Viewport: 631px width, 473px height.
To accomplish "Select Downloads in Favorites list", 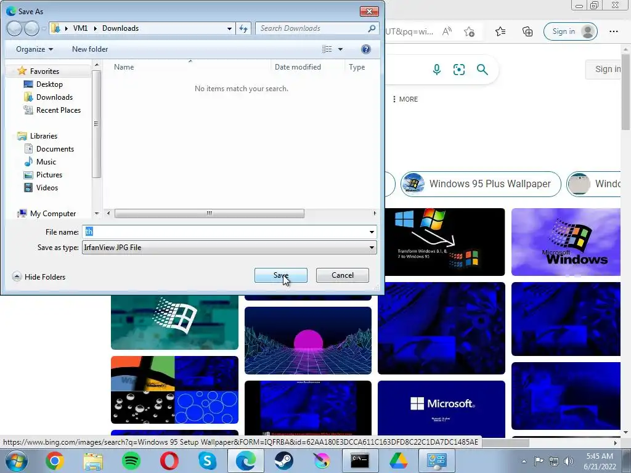I will pyautogui.click(x=54, y=97).
